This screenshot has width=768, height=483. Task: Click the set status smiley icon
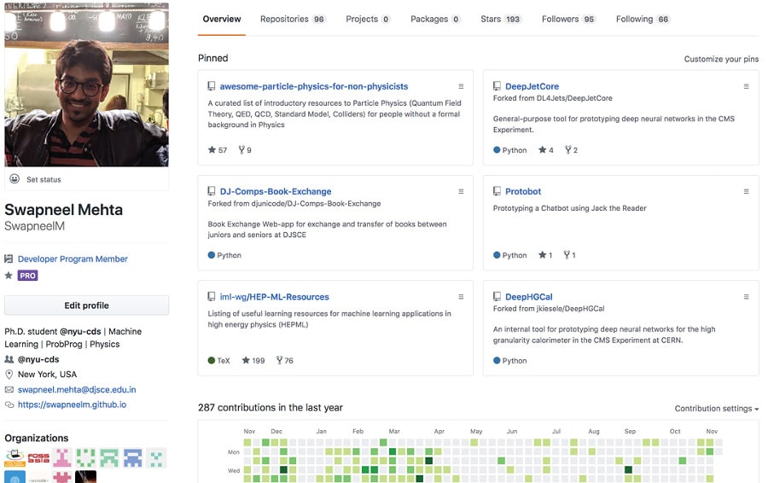(x=15, y=179)
